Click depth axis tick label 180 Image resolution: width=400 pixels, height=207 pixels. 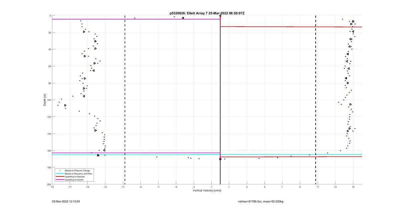click(49, 167)
